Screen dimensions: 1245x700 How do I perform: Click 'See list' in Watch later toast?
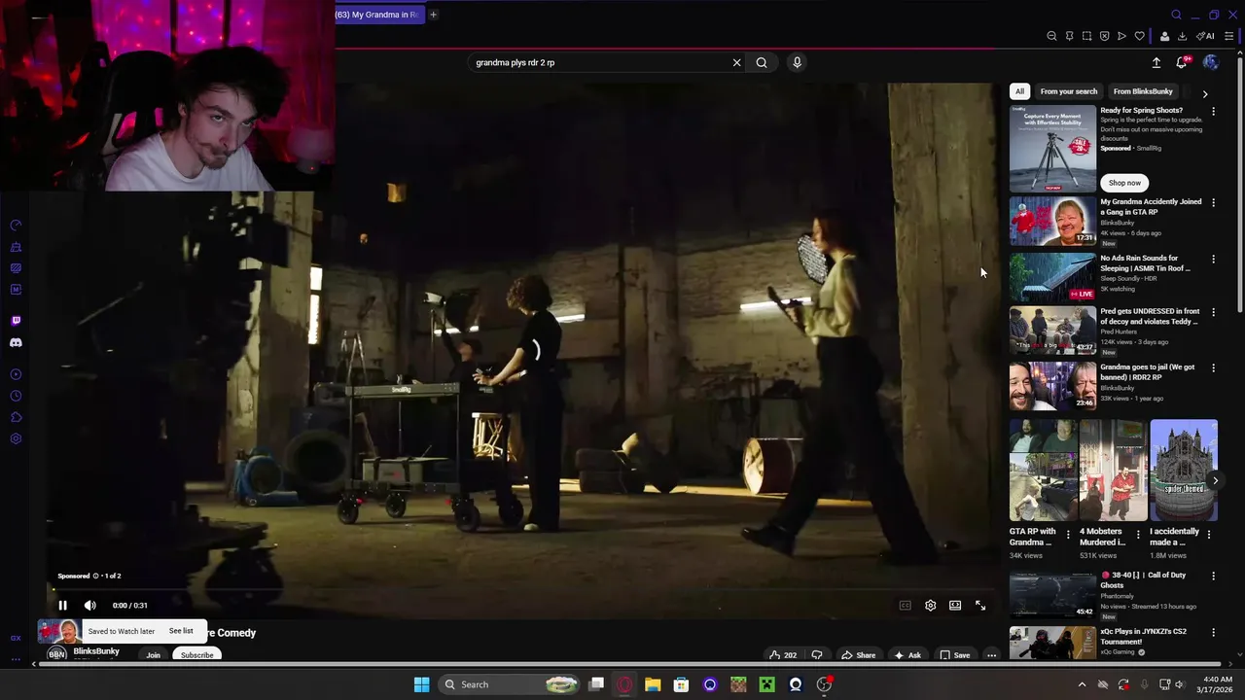pos(181,631)
